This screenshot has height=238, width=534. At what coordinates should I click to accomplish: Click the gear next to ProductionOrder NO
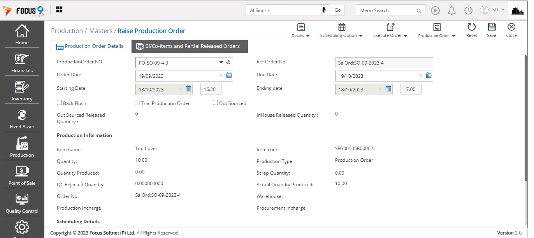coord(228,62)
